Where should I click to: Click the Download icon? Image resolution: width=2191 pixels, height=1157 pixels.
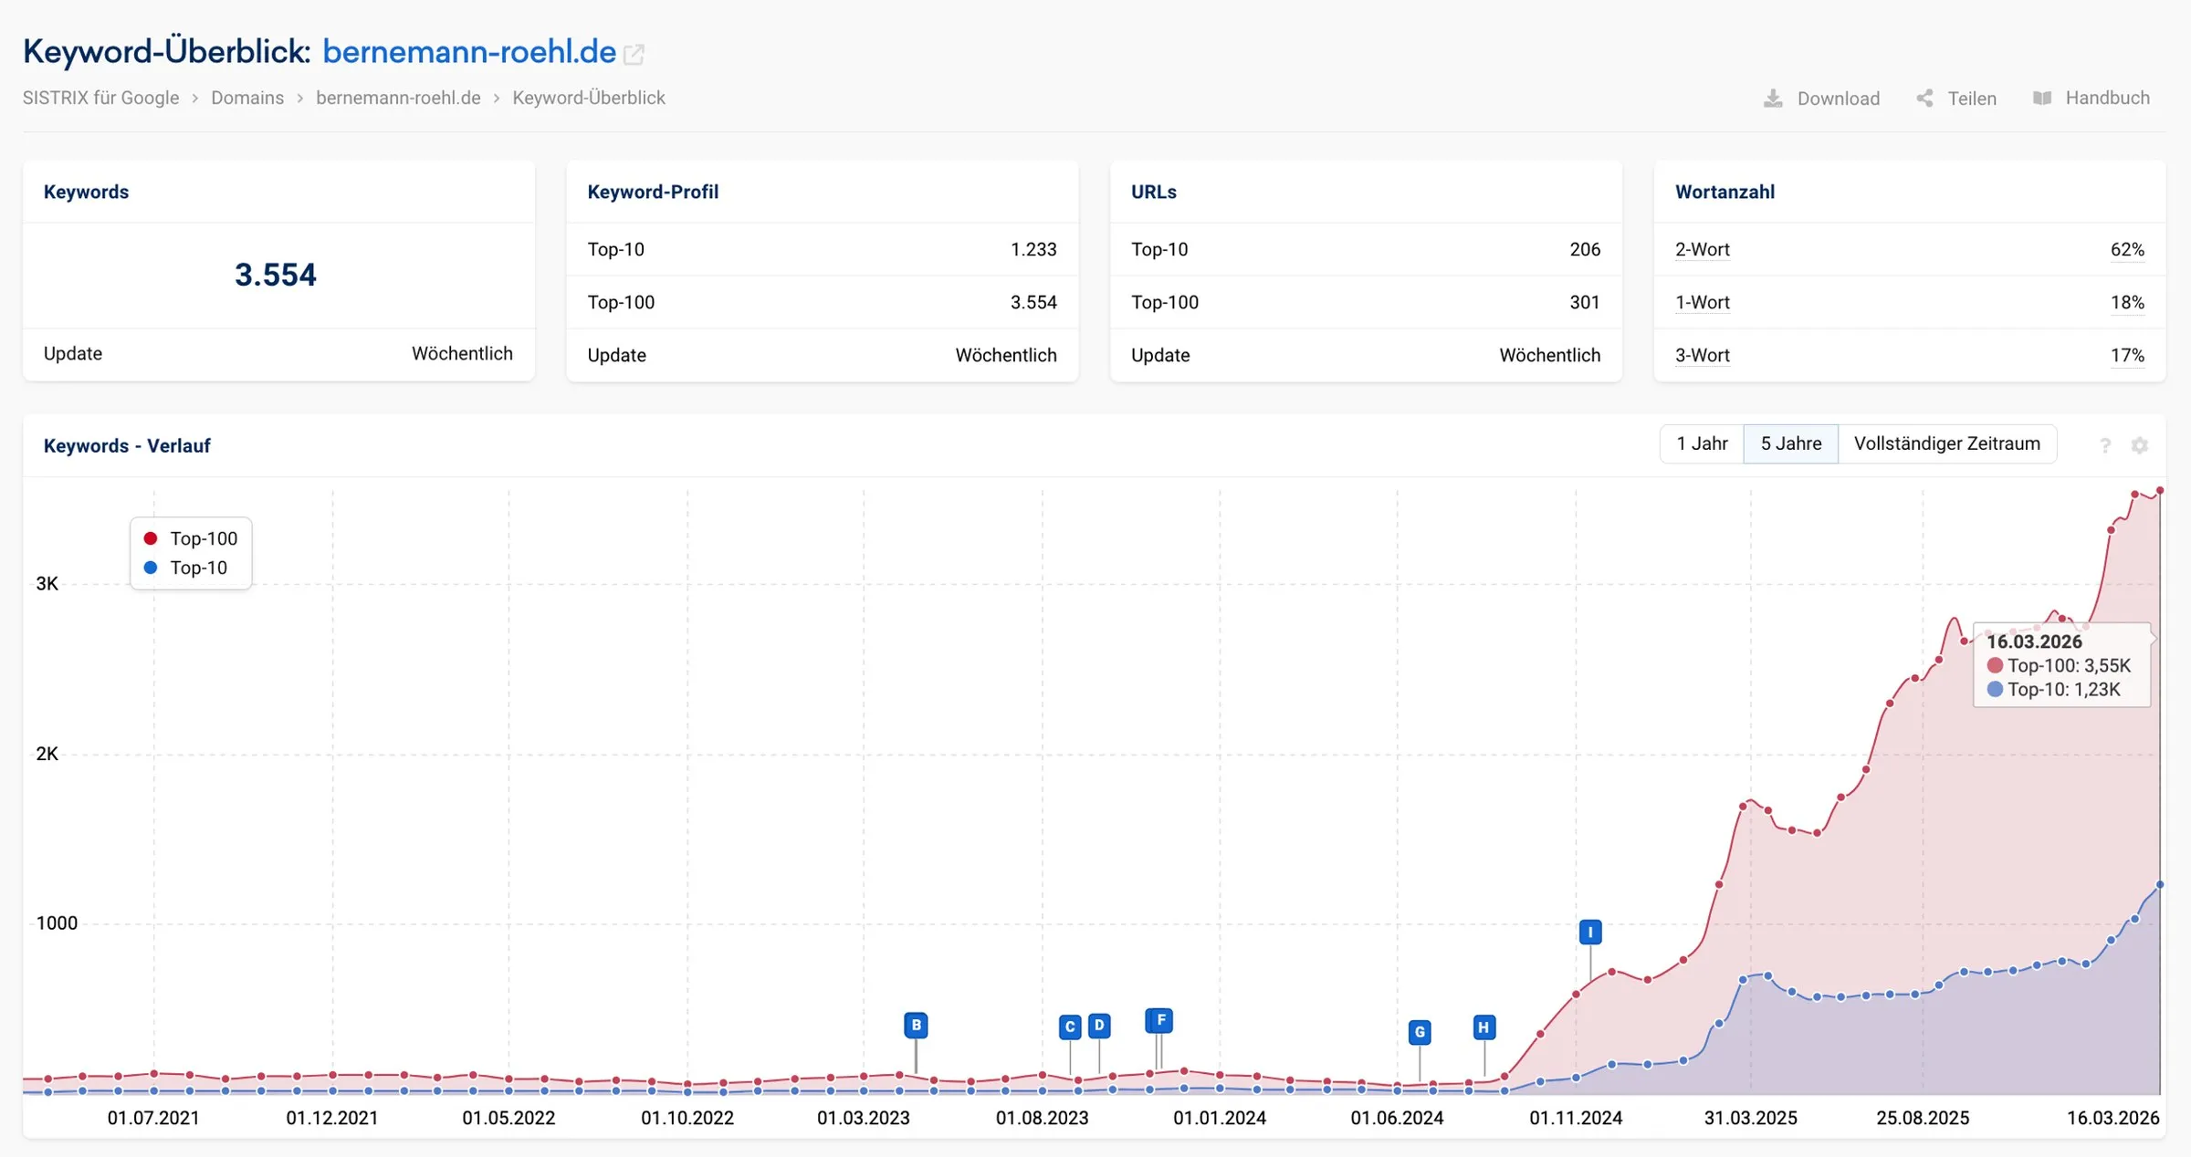1773,99
